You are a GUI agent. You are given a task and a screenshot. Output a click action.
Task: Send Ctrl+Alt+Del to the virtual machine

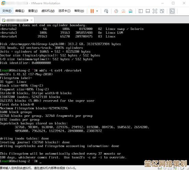click(x=106, y=11)
